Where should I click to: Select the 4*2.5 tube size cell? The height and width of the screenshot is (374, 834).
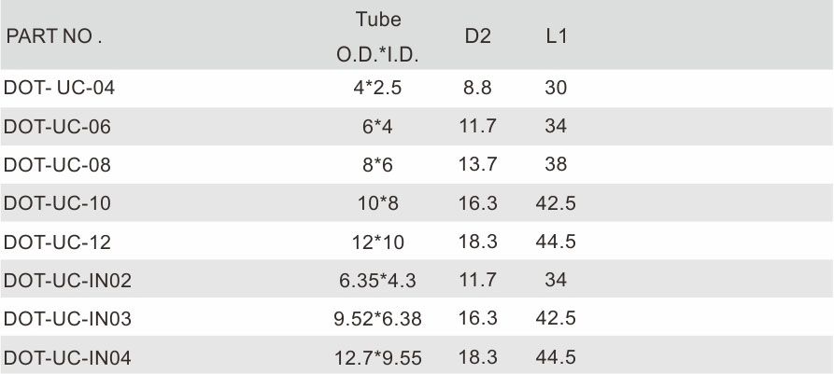[377, 88]
